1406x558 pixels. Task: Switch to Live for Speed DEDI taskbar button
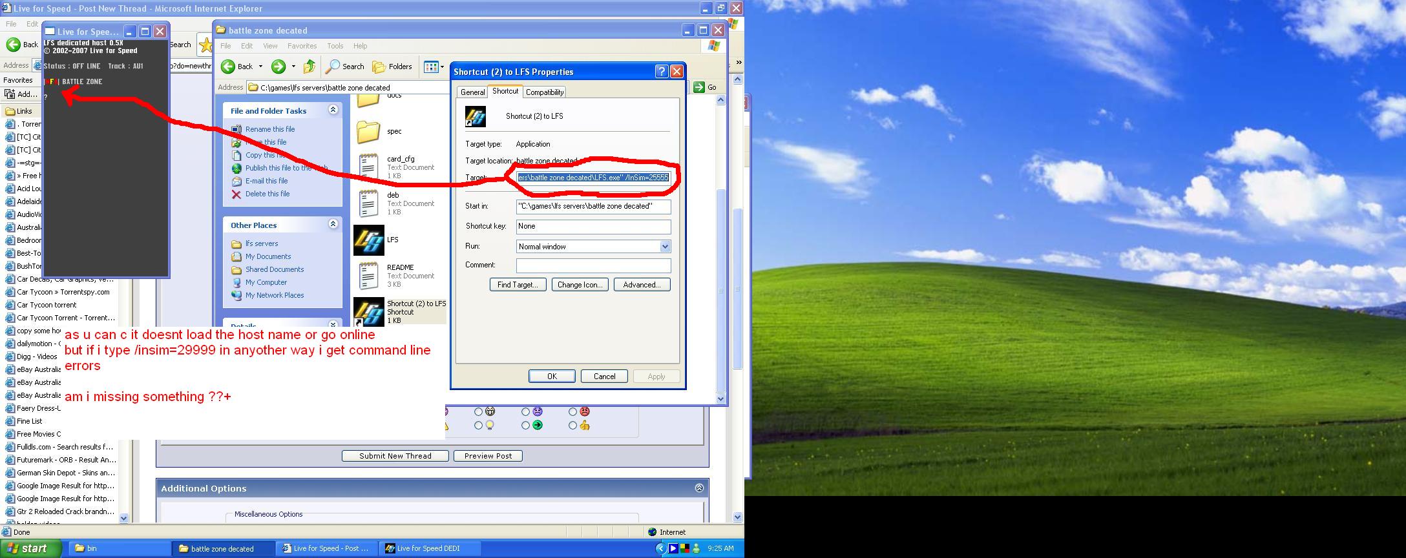pyautogui.click(x=430, y=548)
